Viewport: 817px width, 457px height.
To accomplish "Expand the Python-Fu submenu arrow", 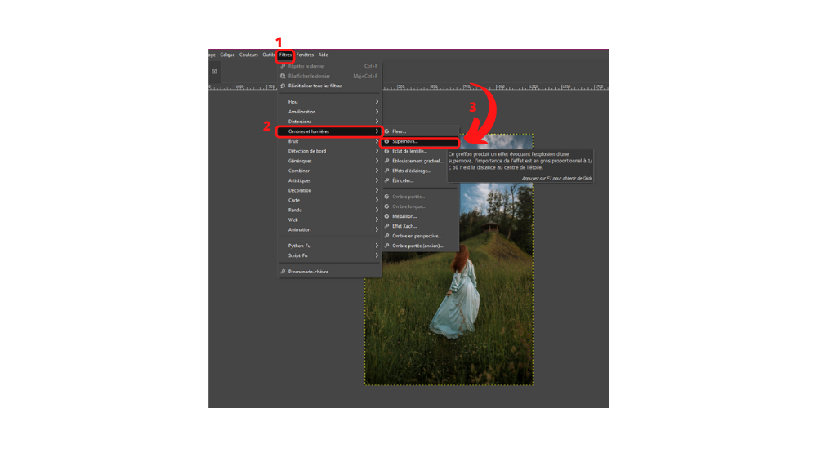I will (x=377, y=246).
